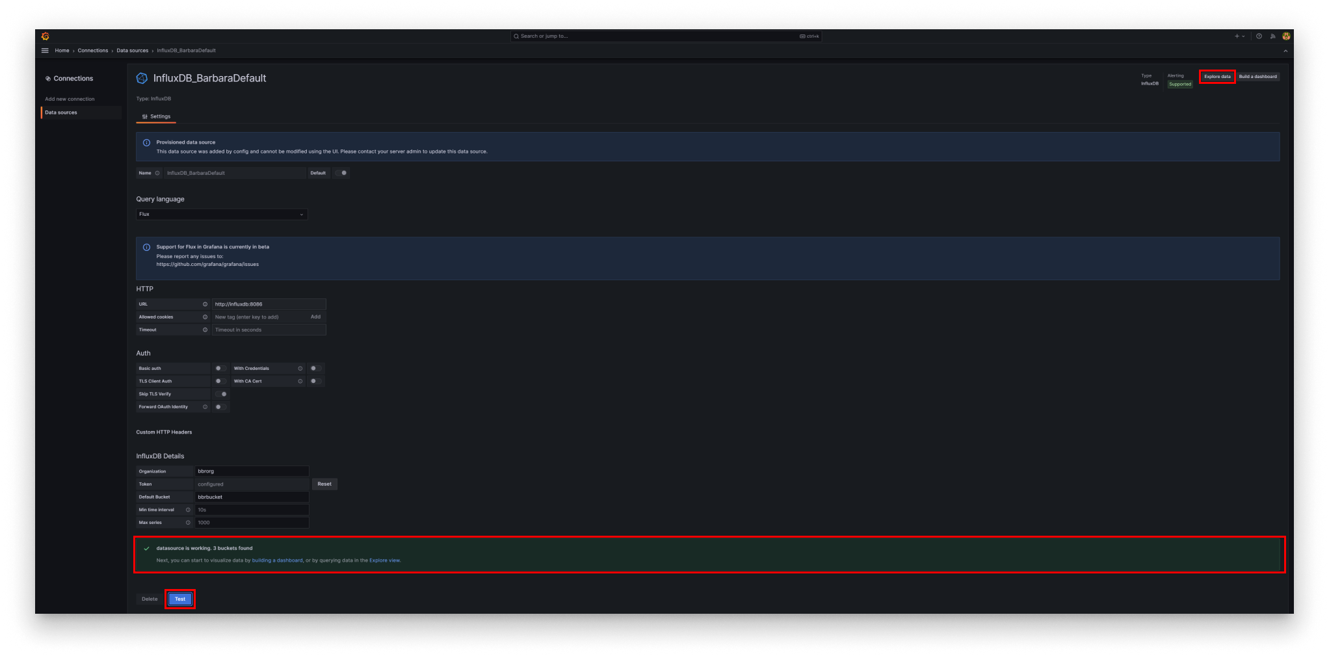Disable the Skip TLS Verify toggle
The width and height of the screenshot is (1329, 656).
[221, 393]
